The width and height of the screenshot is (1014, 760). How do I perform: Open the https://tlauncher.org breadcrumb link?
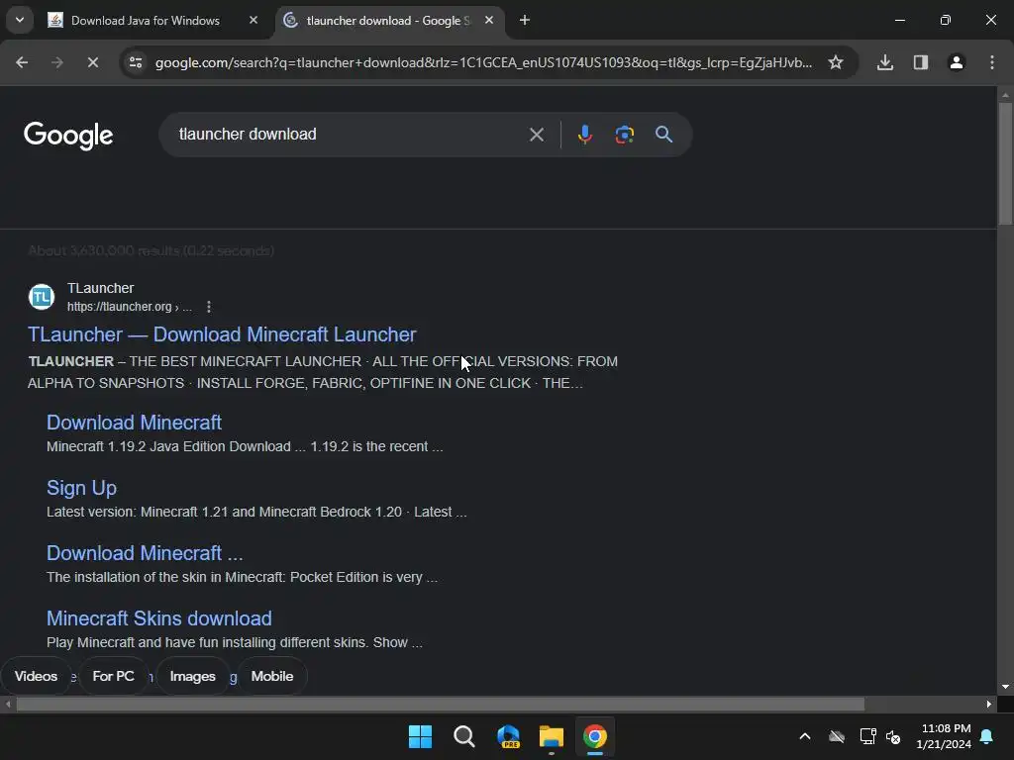click(x=130, y=307)
